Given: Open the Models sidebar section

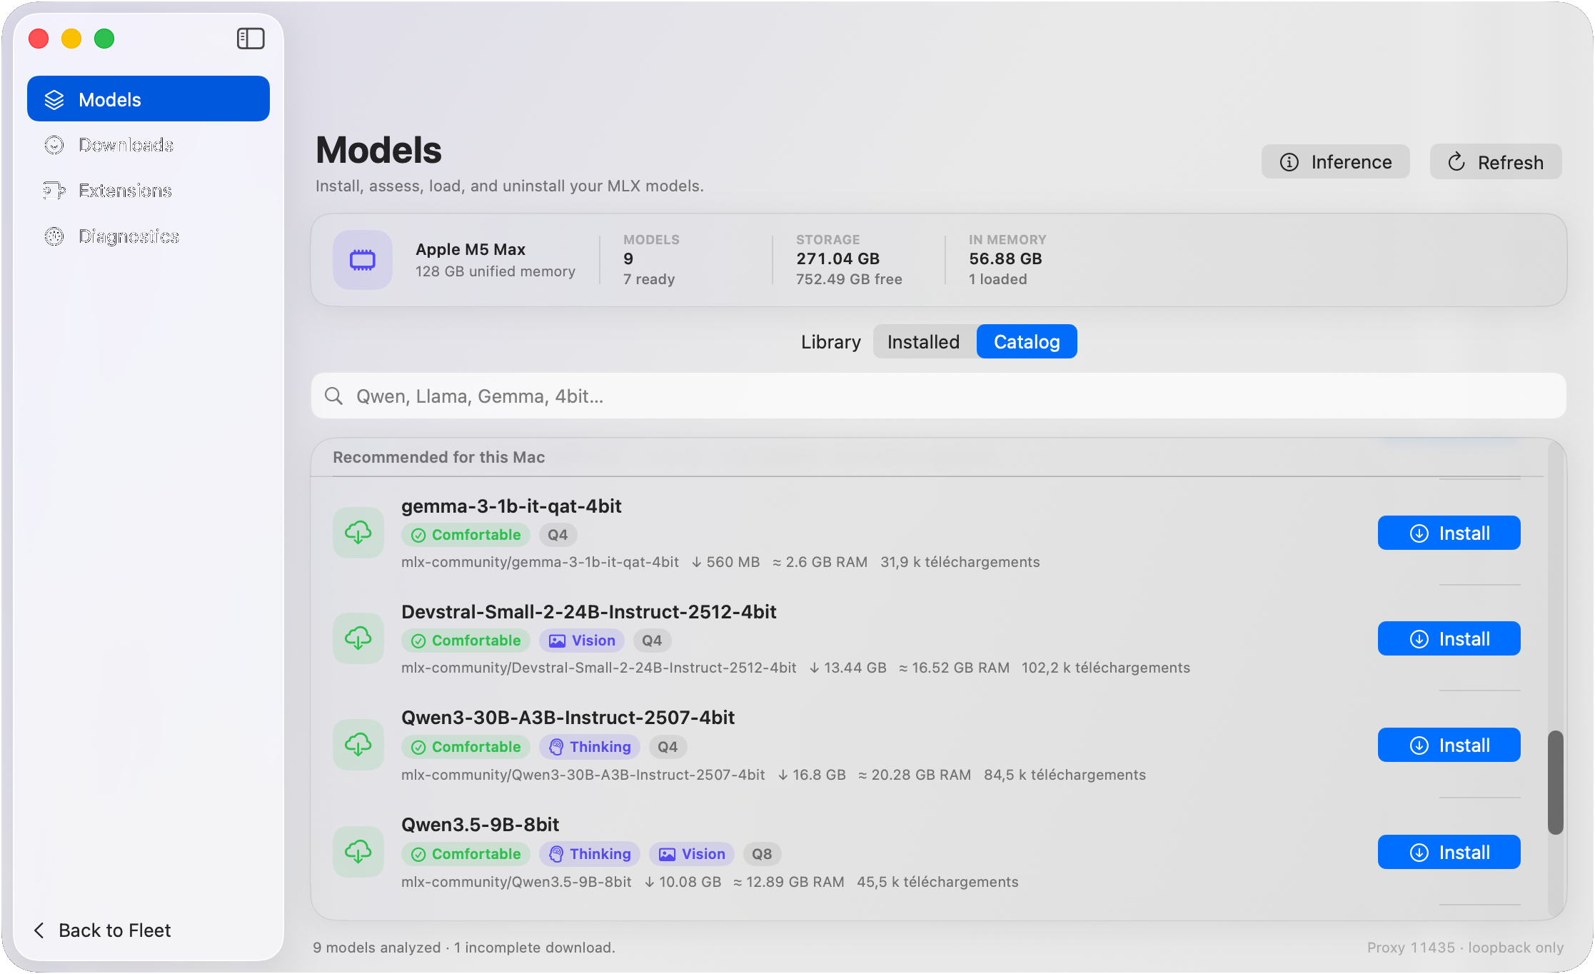Looking at the screenshot, I should click(x=149, y=99).
